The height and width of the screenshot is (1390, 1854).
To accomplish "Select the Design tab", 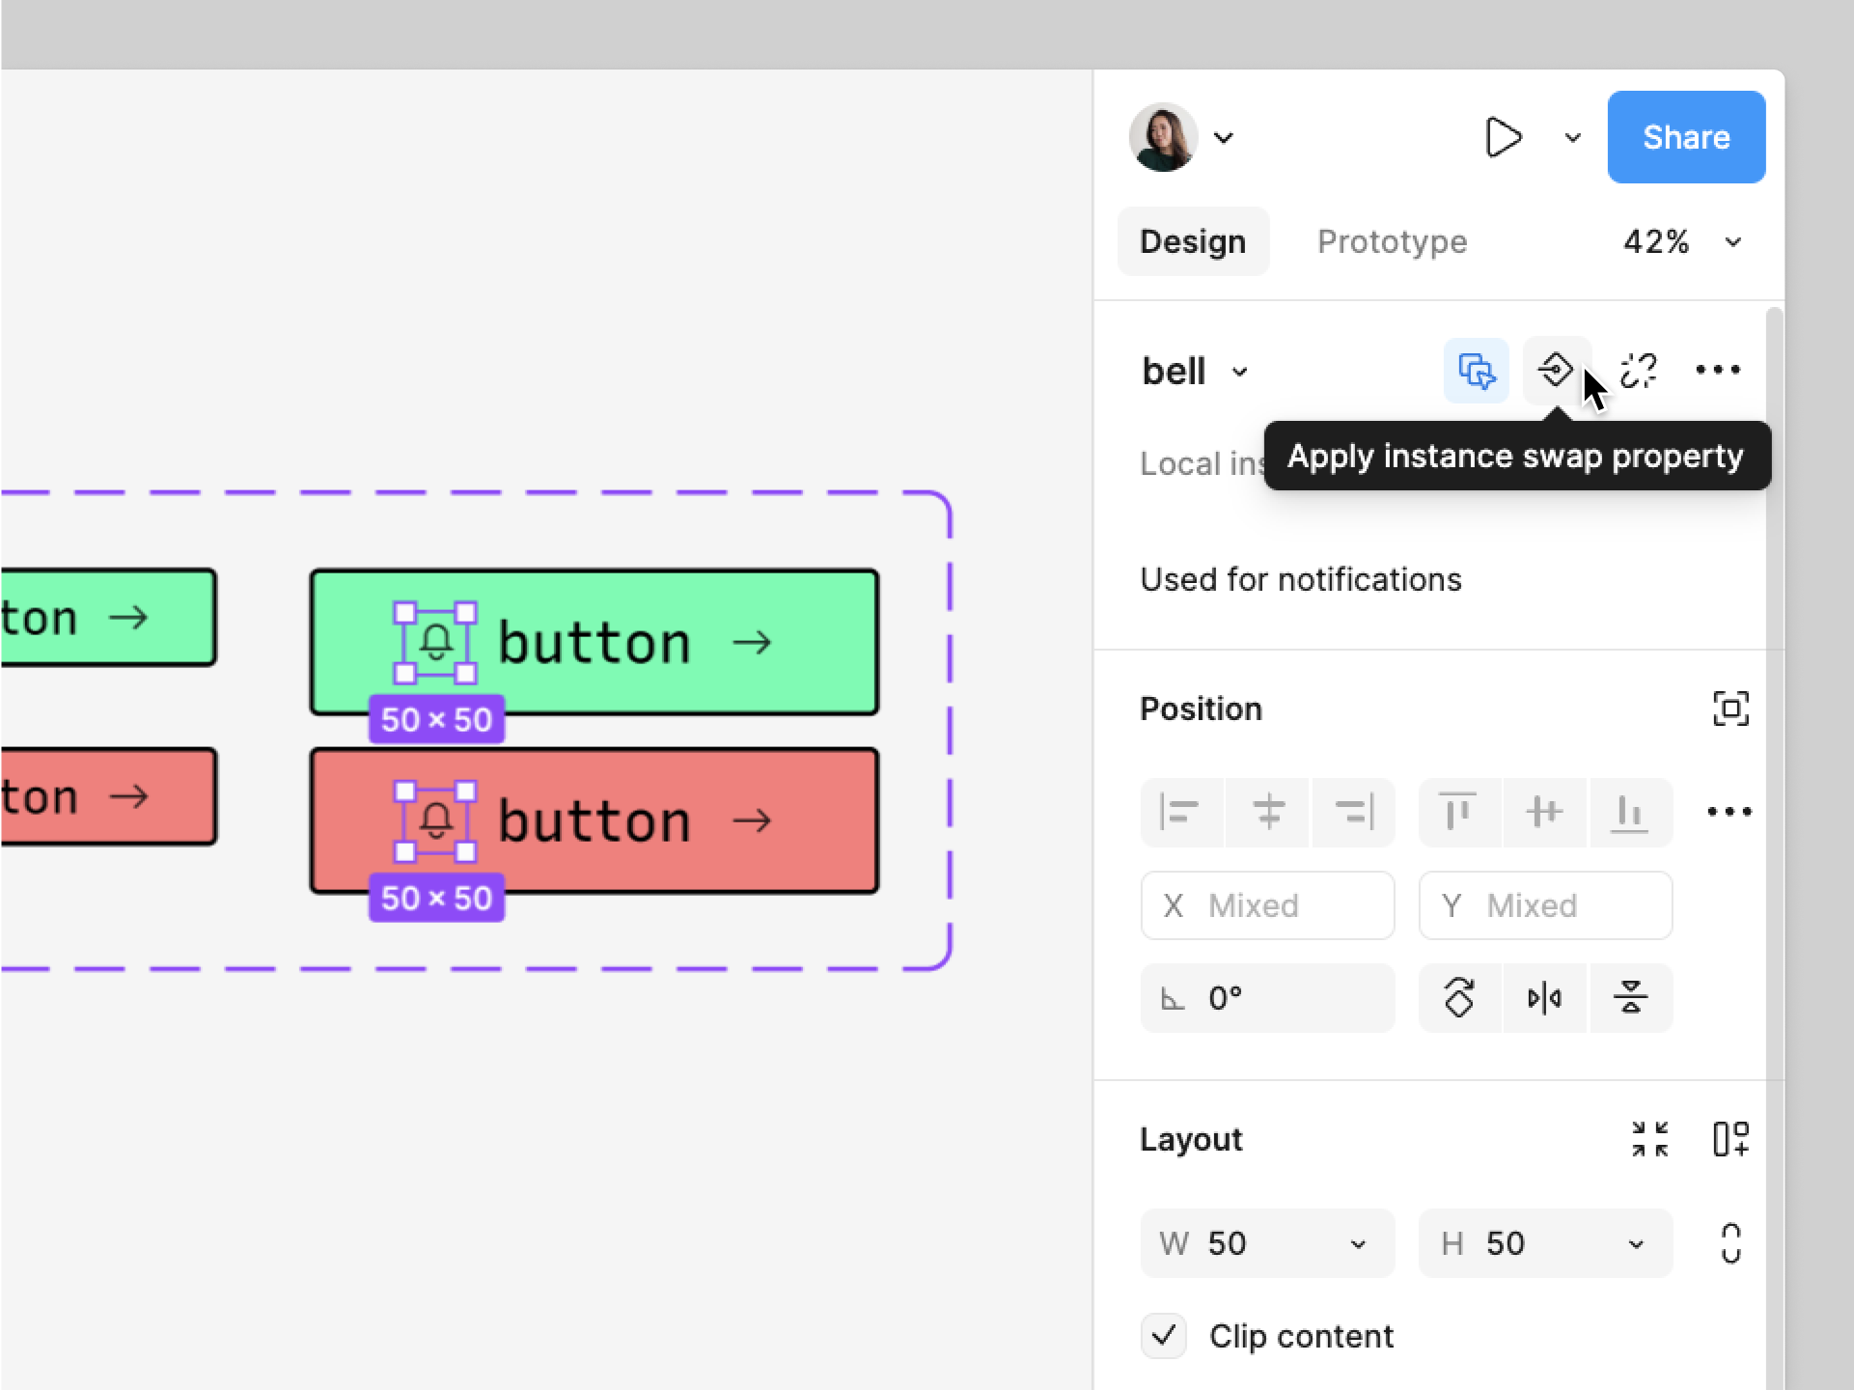I will pos(1193,241).
